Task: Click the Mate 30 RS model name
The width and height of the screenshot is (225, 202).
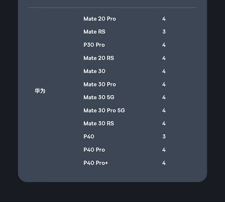Action: [99, 123]
